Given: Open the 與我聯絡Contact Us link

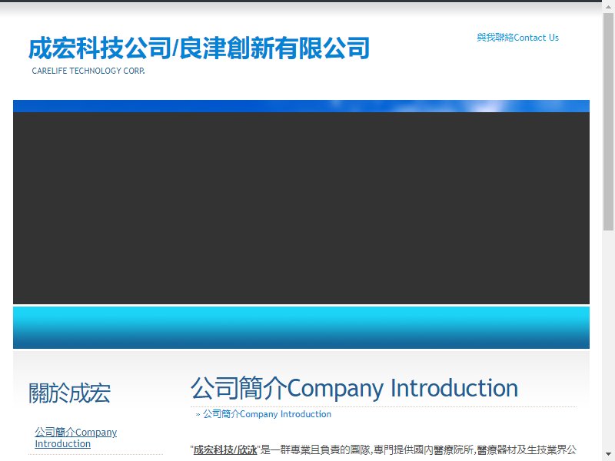Looking at the screenshot, I should (x=517, y=38).
